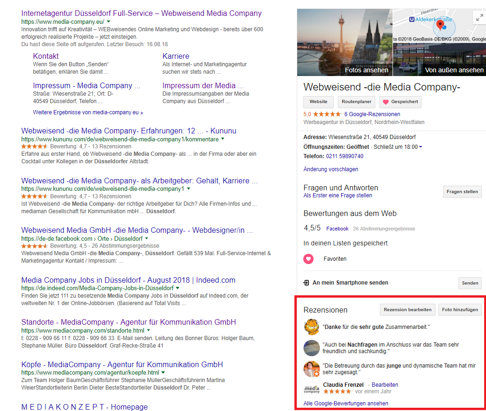The width and height of the screenshot is (486, 411).
Task: Click the five-star rating in the knowledge panel
Action: [x=327, y=114]
